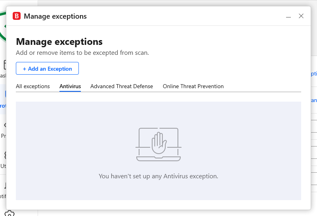Open the Advanced Threat Defense tab
Image resolution: width=317 pixels, height=216 pixels.
(122, 86)
